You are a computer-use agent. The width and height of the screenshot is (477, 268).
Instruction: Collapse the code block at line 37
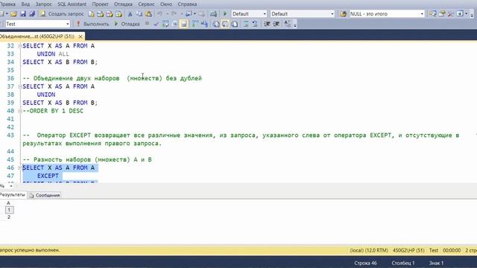pos(20,86)
